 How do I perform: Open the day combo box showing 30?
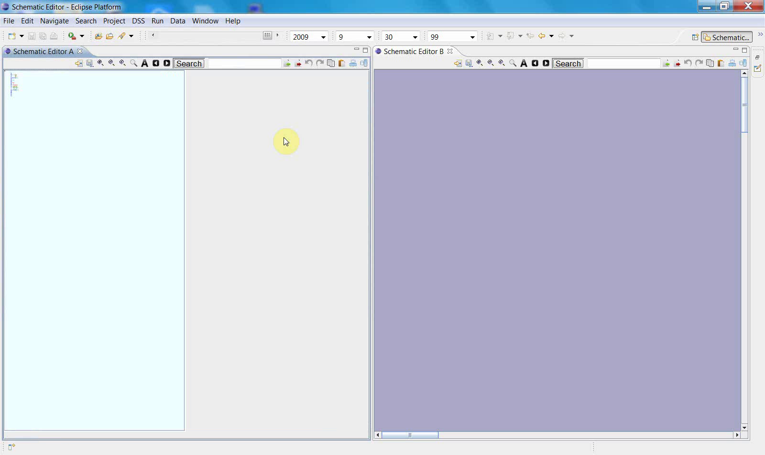coord(415,37)
